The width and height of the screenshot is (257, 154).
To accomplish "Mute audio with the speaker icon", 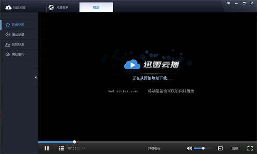I will [189, 148].
